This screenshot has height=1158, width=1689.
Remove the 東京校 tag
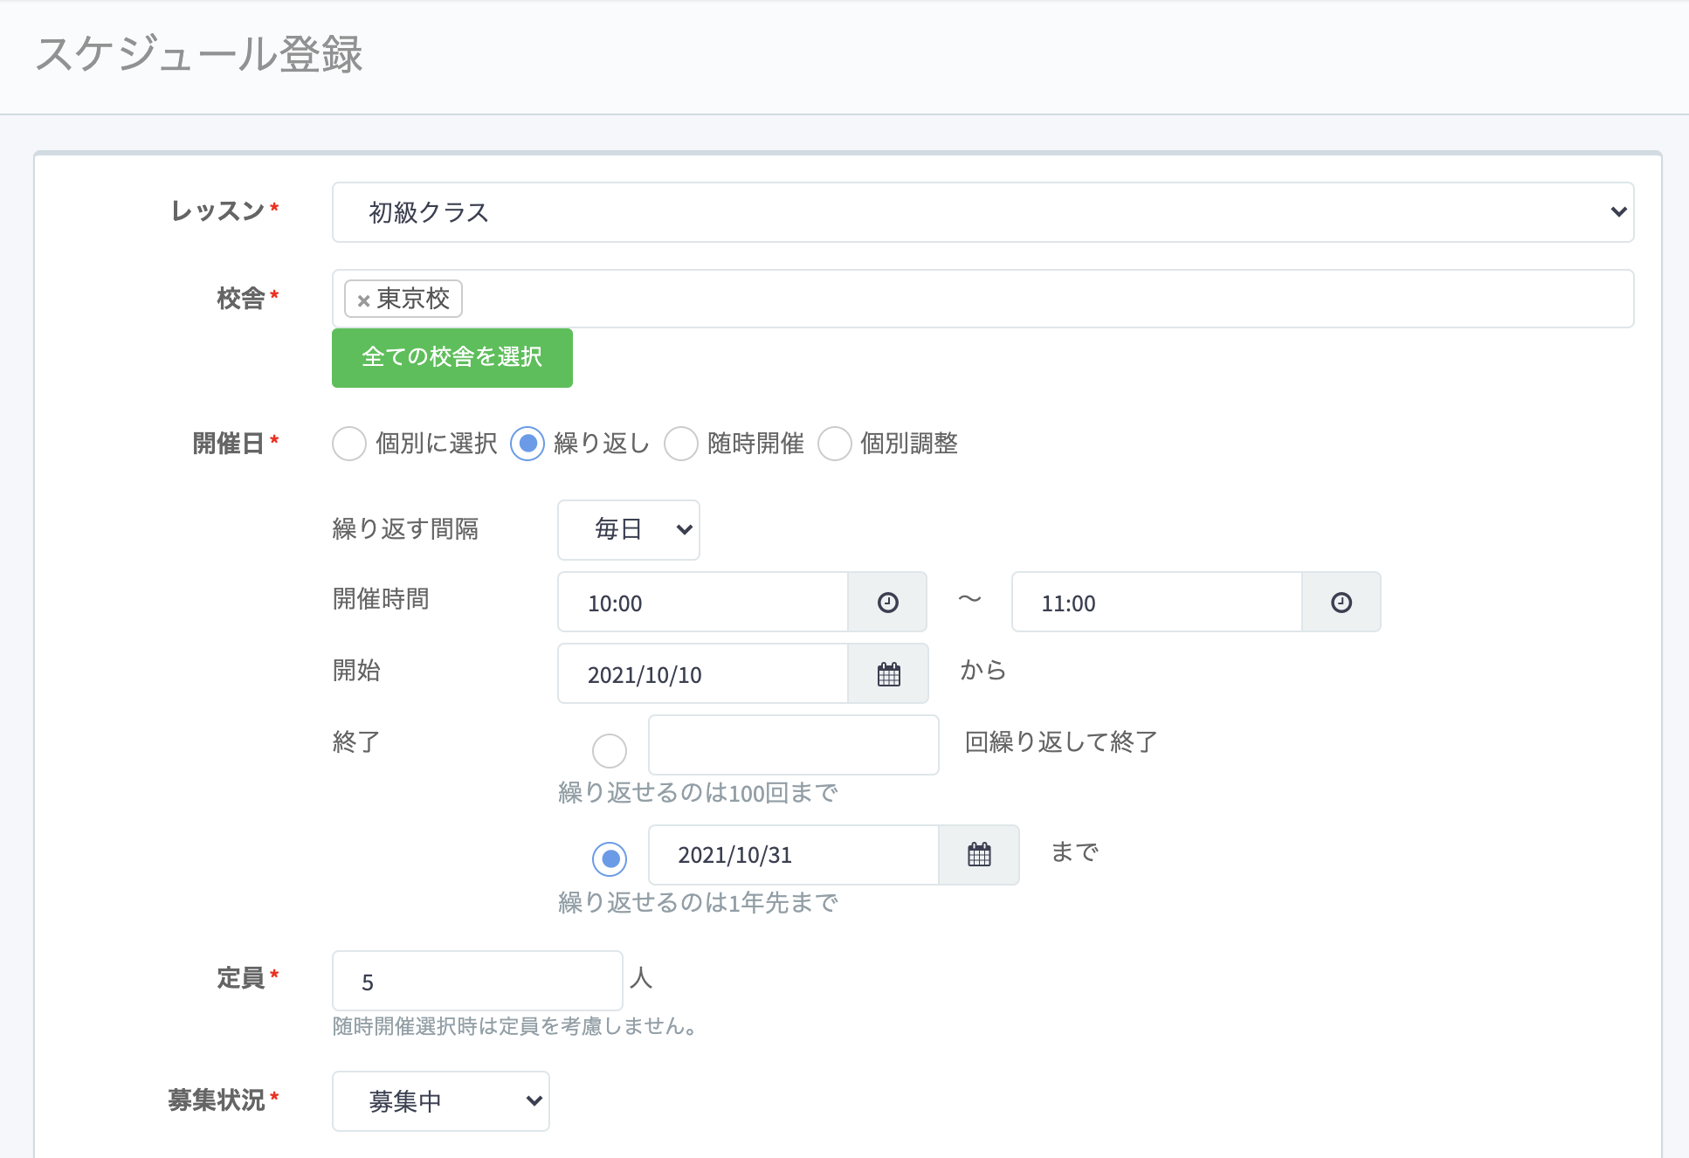(x=363, y=300)
